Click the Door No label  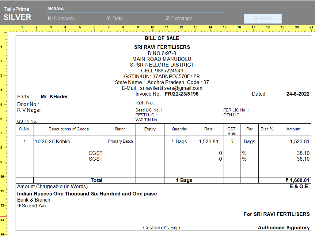tap(28, 104)
